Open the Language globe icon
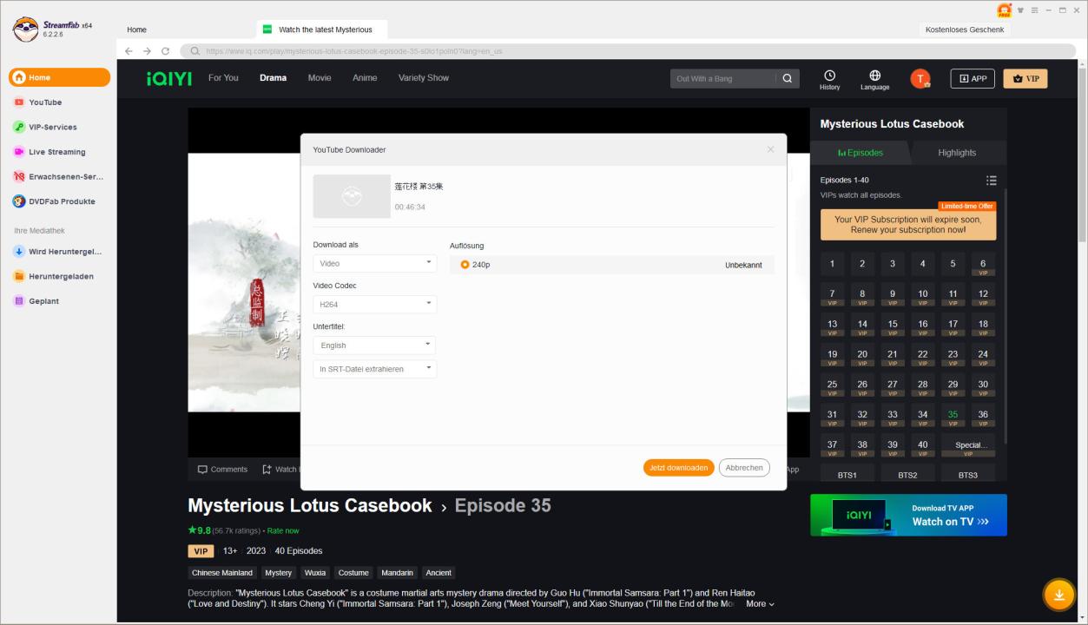Screen dimensions: 1088x625 (874, 76)
